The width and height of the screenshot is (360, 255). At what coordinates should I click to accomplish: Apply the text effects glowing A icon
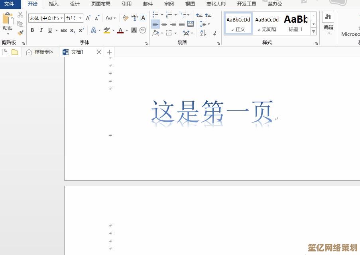(x=93, y=30)
